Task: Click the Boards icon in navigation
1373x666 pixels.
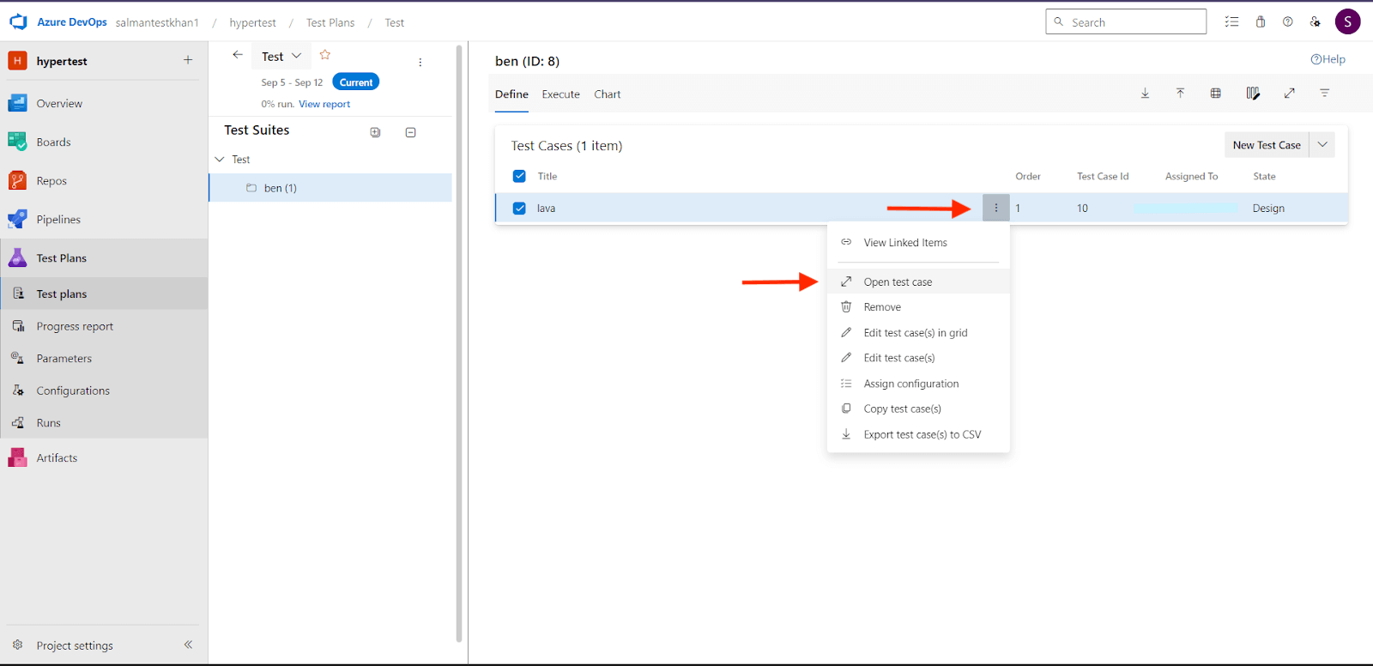Action: click(x=17, y=142)
